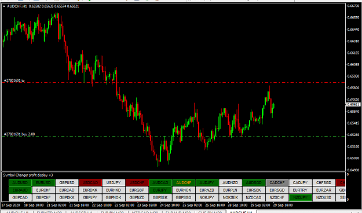The width and height of the screenshot is (362, 213).
Task: Switch to AUDSGD pair
Action: click(x=254, y=182)
